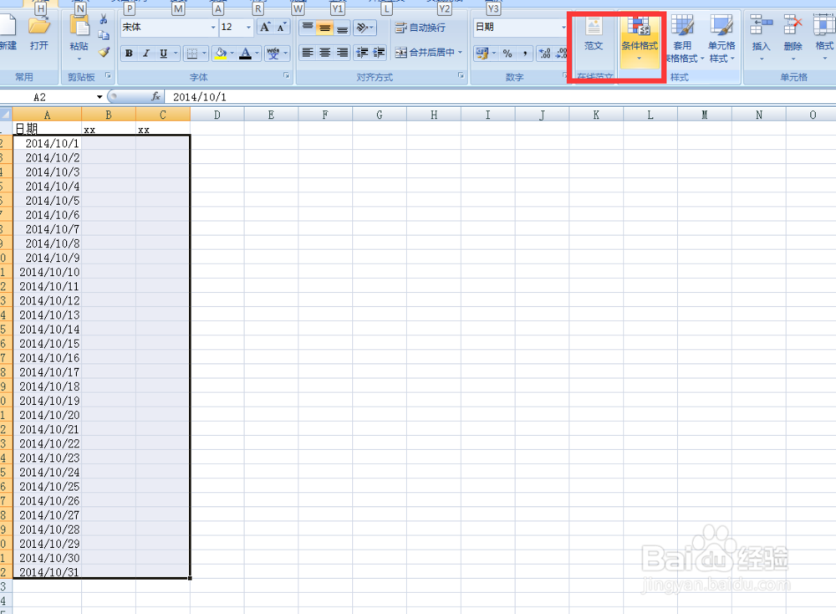
Task: Toggle Bold formatting
Action: pyautogui.click(x=129, y=54)
